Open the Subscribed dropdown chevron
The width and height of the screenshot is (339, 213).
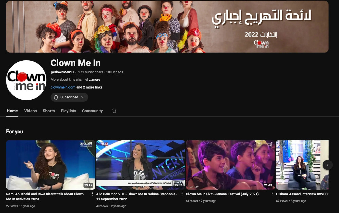[83, 97]
